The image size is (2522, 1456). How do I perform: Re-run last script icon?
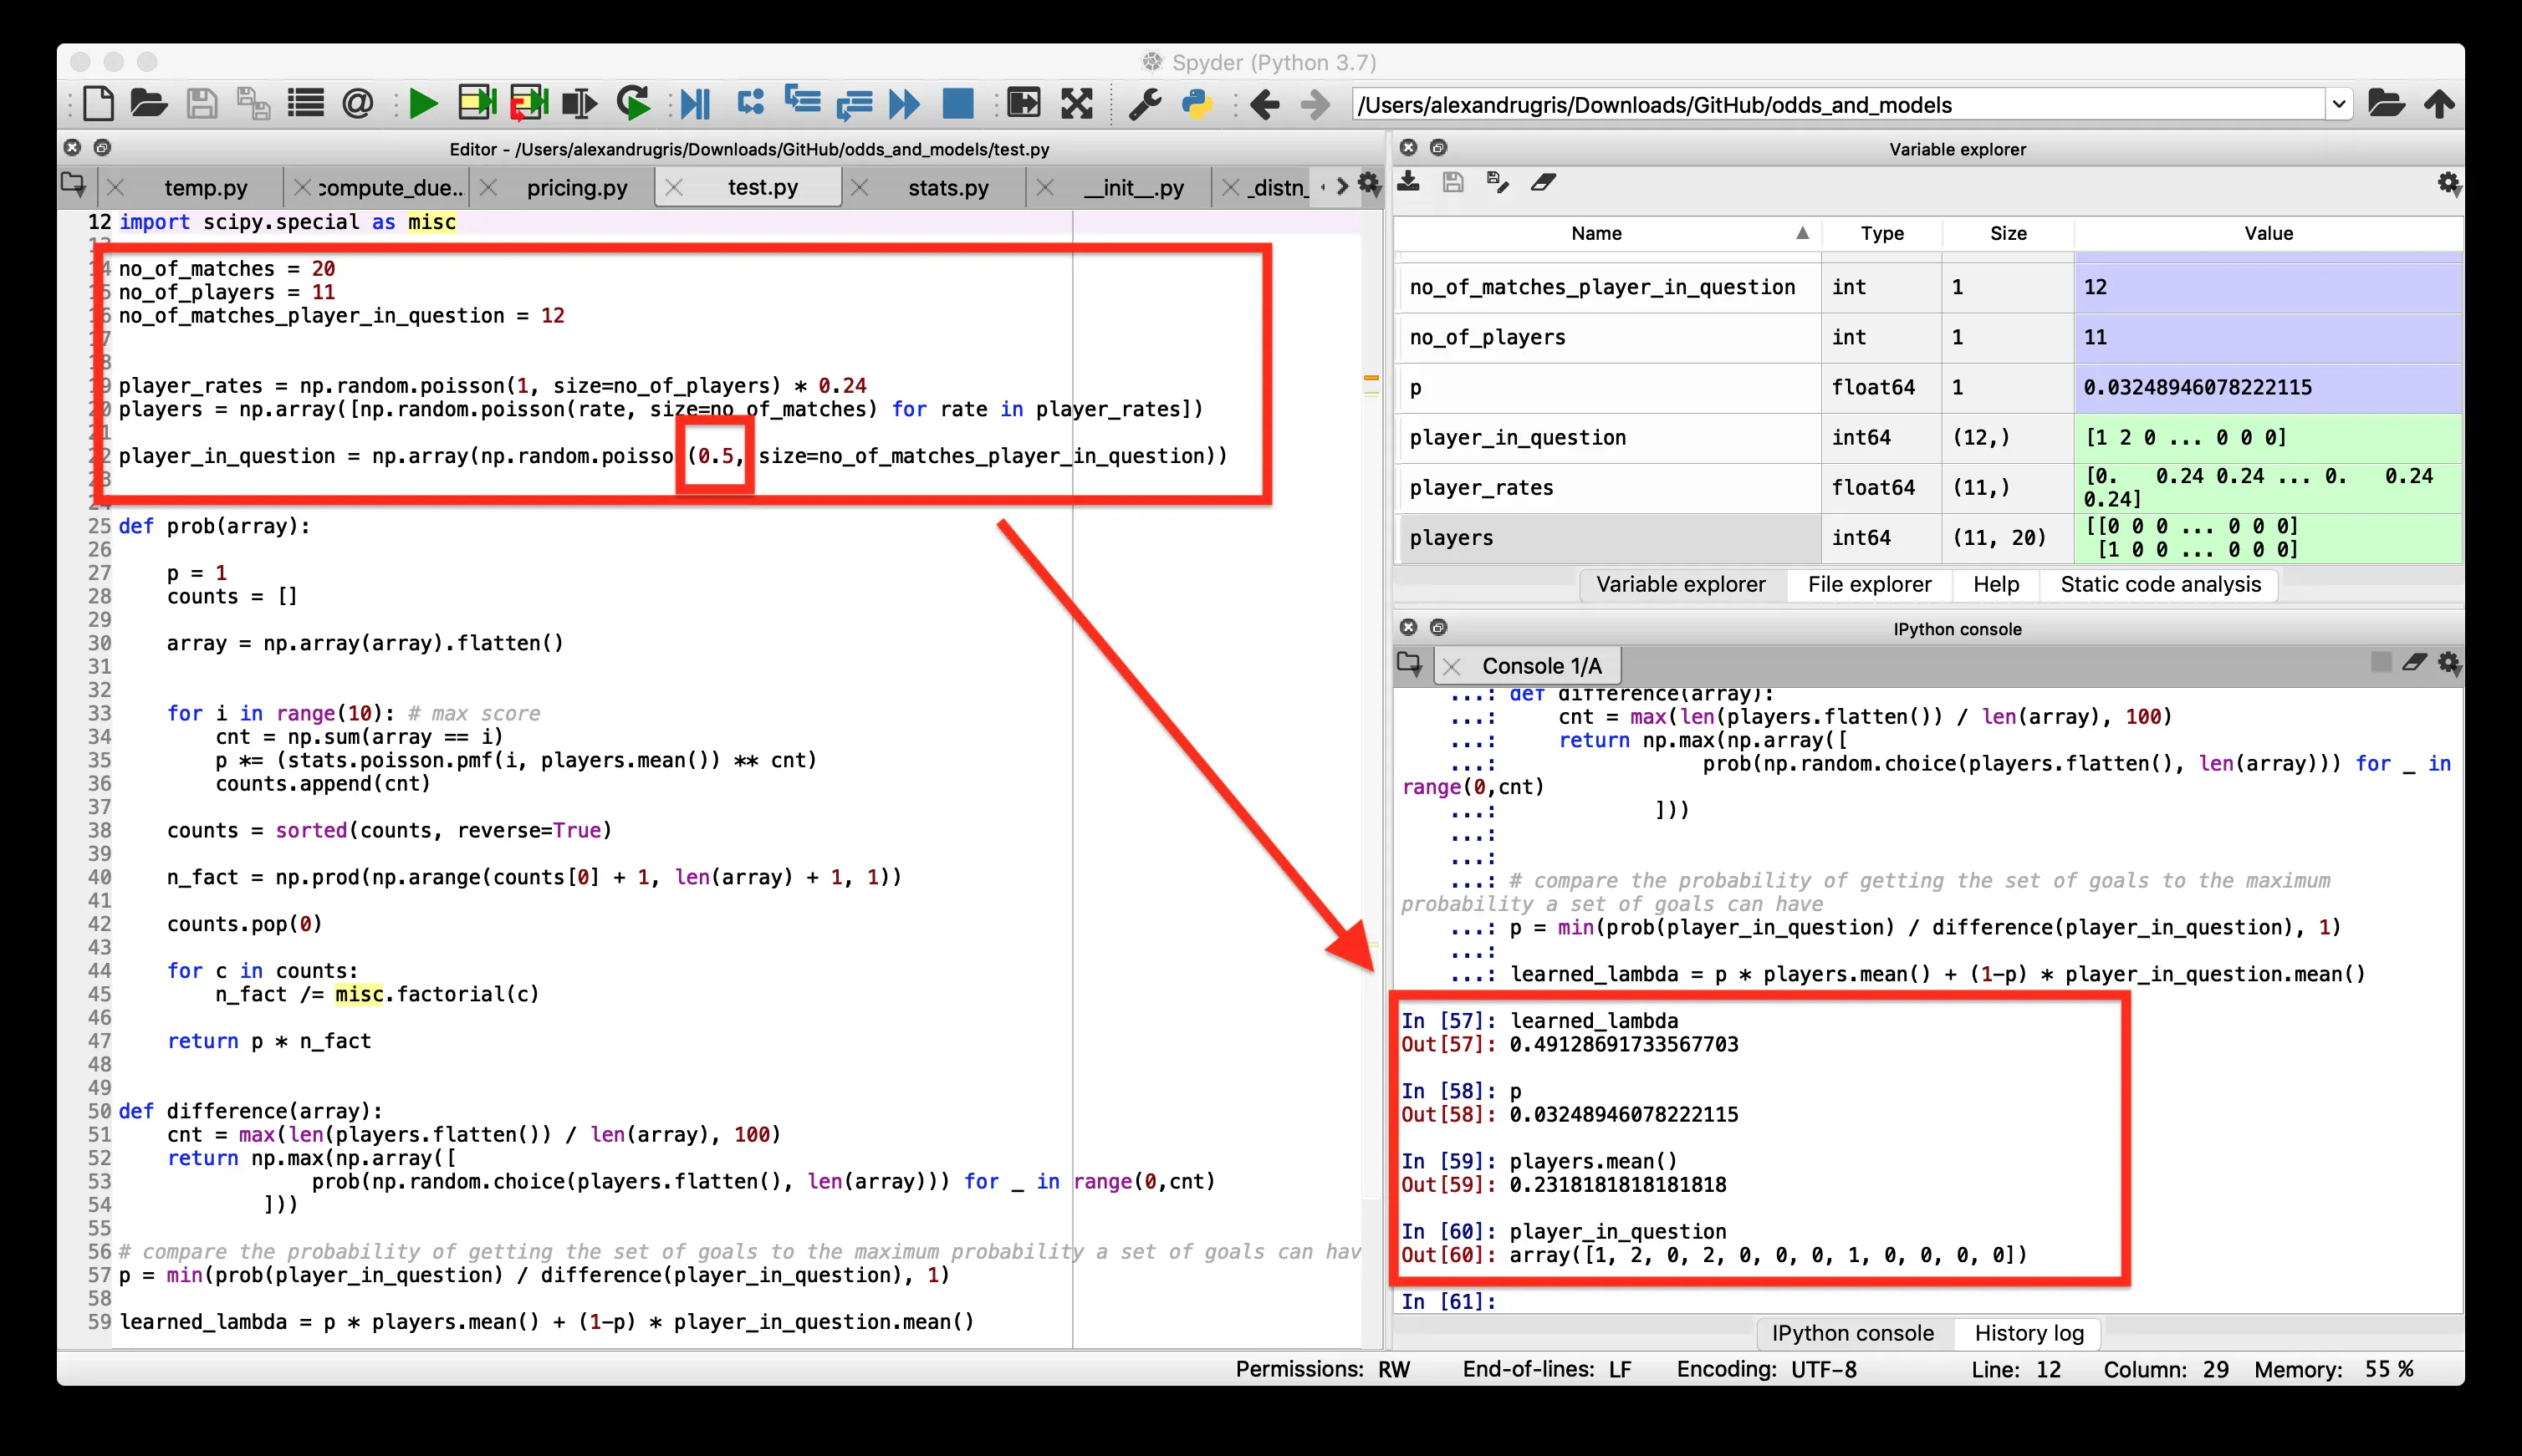[633, 103]
